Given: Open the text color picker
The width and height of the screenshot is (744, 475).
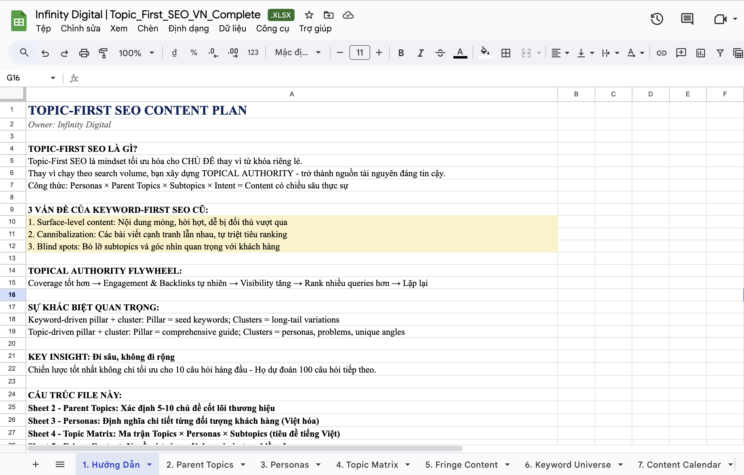Looking at the screenshot, I should coord(460,53).
